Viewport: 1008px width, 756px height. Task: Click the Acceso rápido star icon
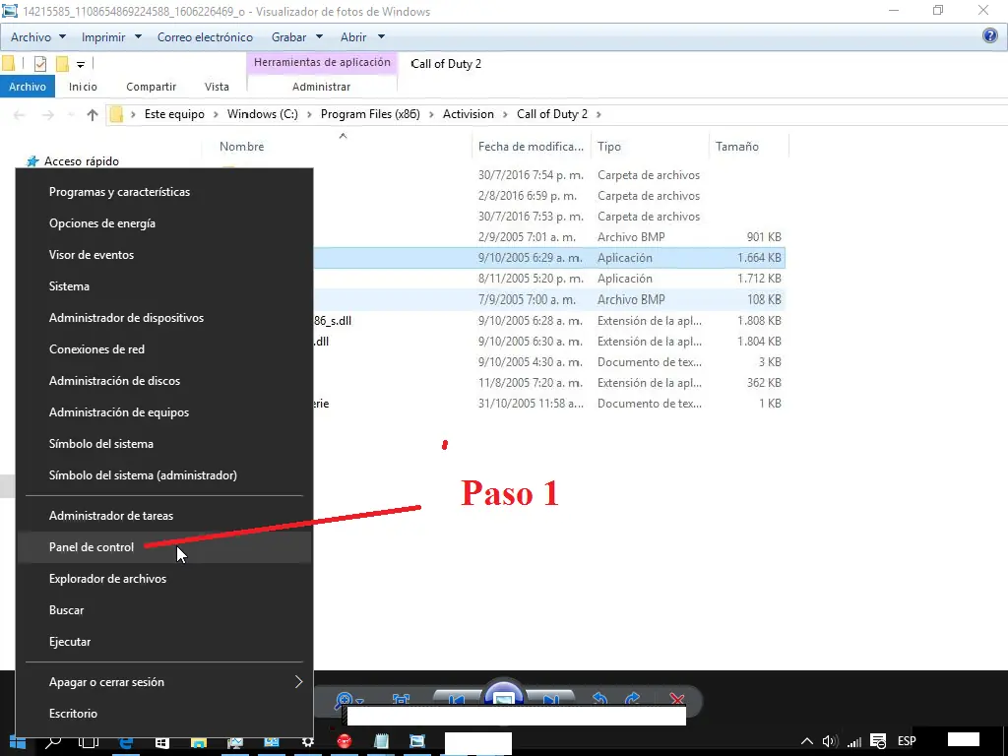pyautogui.click(x=32, y=161)
